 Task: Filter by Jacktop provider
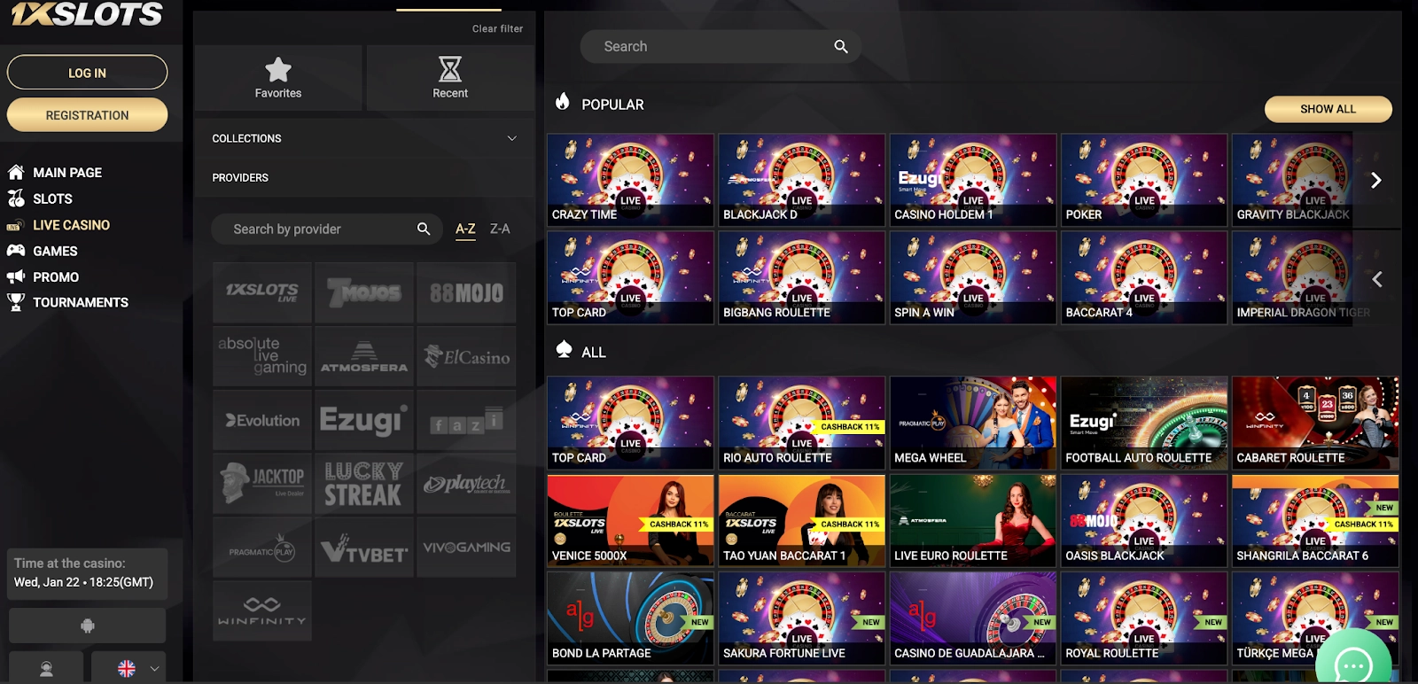click(x=262, y=484)
